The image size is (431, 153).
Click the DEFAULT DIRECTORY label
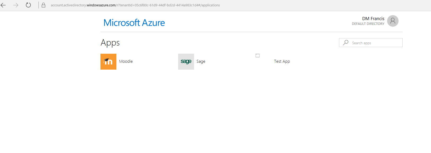point(368,24)
